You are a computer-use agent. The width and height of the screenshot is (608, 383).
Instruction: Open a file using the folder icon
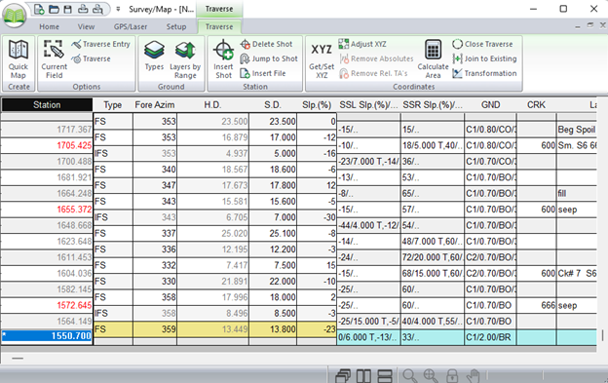click(x=54, y=9)
